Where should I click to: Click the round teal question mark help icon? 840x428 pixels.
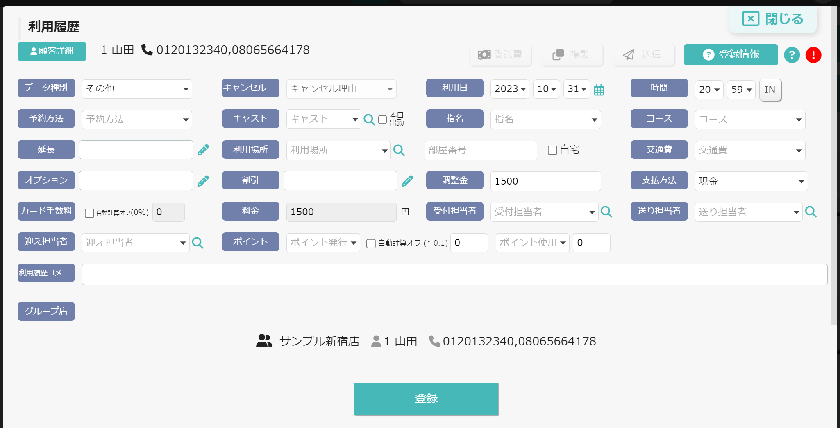(x=792, y=55)
